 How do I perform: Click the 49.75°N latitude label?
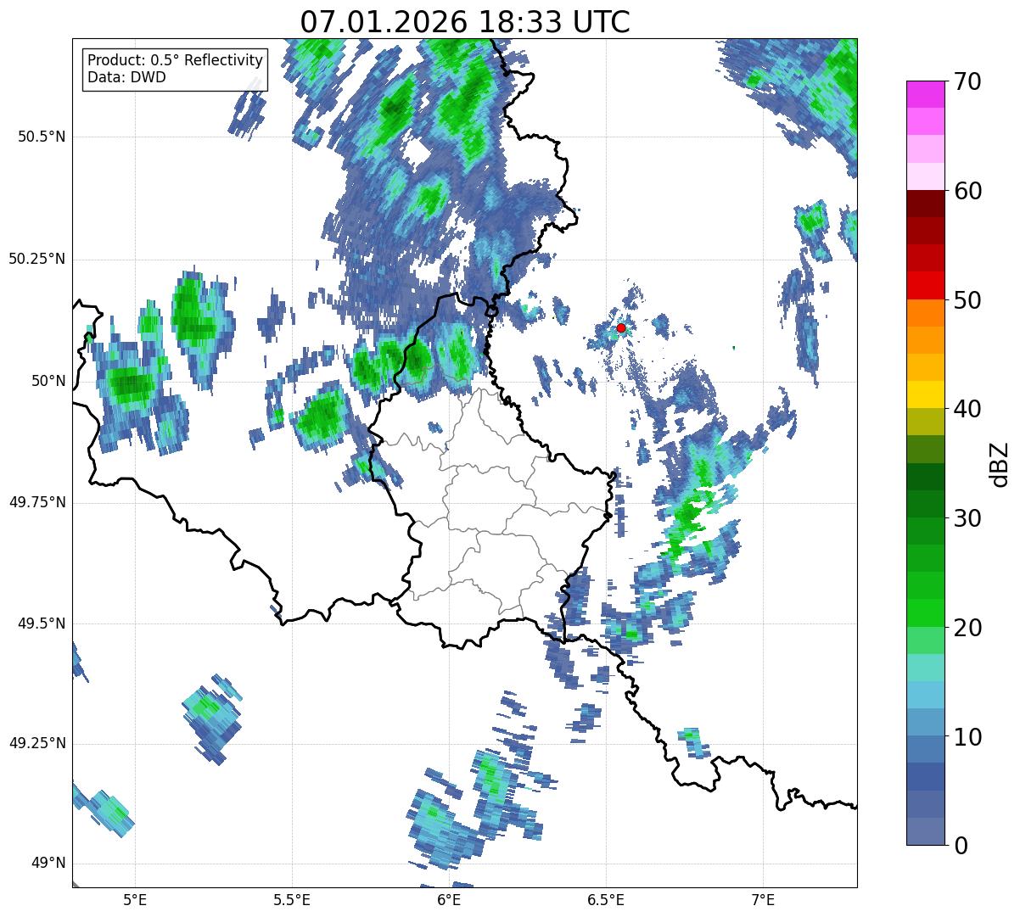[x=37, y=502]
